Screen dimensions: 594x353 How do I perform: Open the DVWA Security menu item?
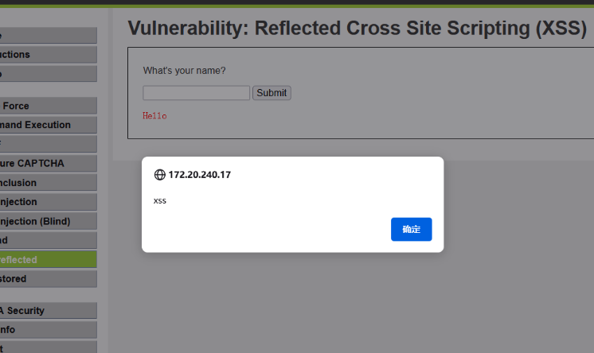point(48,311)
